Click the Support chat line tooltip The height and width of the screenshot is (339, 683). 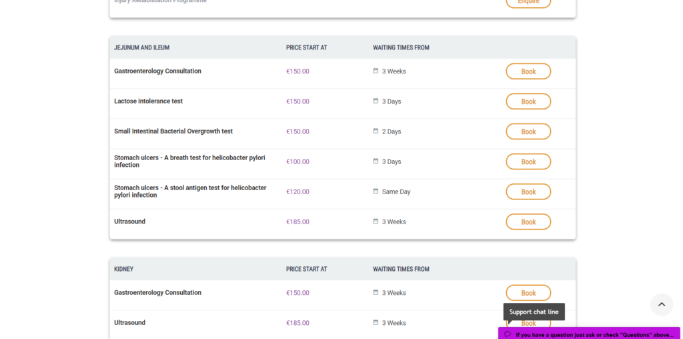(534, 312)
